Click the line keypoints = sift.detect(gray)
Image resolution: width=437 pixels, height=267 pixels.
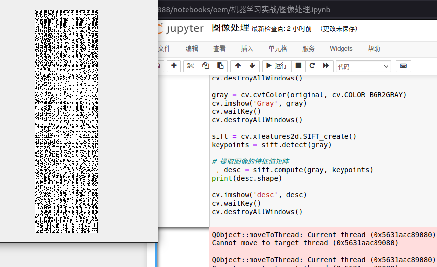(x=272, y=145)
